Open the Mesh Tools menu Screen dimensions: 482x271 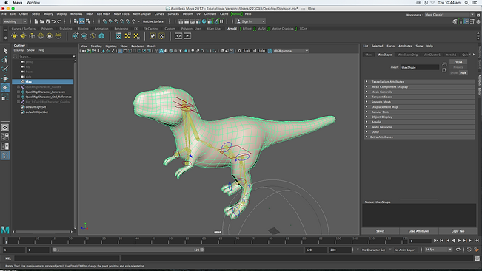121,14
